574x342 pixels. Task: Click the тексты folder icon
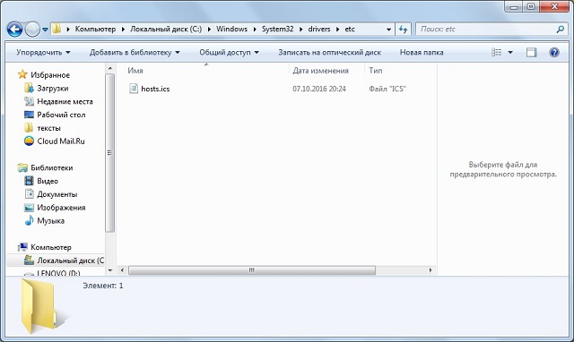click(x=29, y=128)
